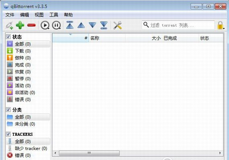This screenshot has width=229, height=160.
Task: Toggle the 状态 section checkbox
Action: (x=8, y=37)
